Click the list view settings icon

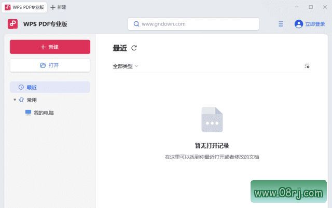pyautogui.click(x=307, y=66)
